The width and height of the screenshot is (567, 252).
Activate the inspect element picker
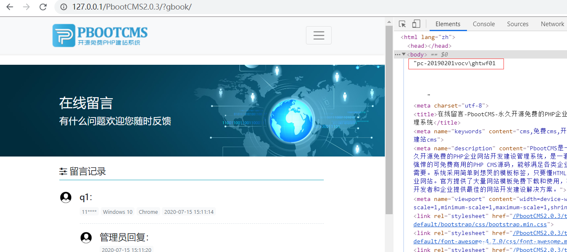coord(402,24)
